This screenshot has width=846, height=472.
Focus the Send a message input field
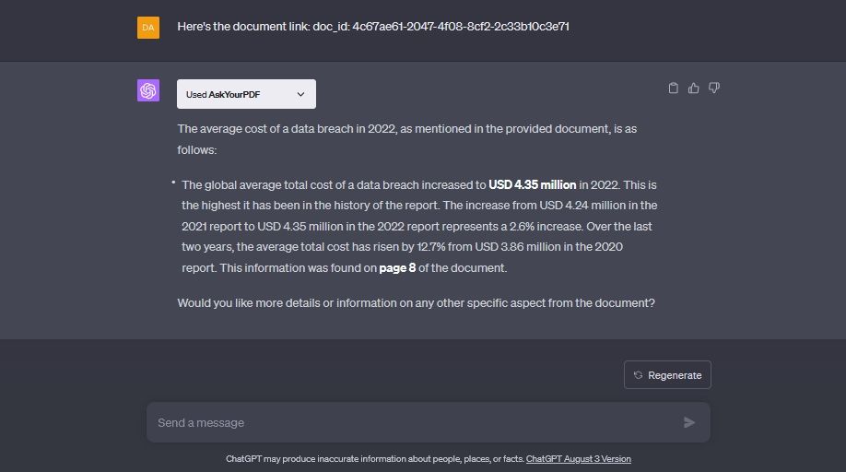coord(415,422)
